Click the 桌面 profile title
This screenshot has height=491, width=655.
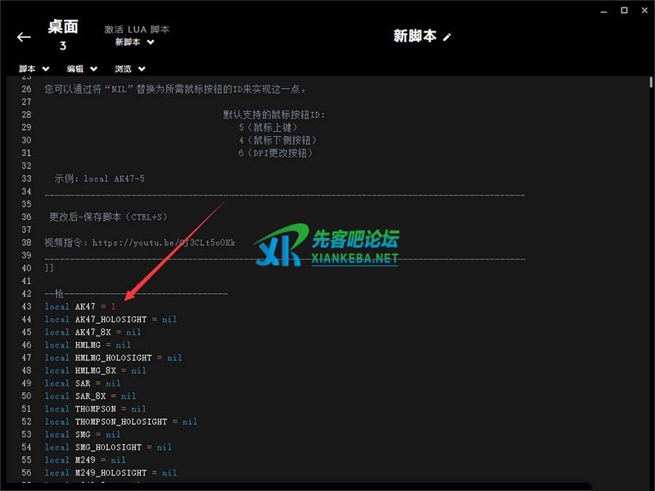click(63, 28)
